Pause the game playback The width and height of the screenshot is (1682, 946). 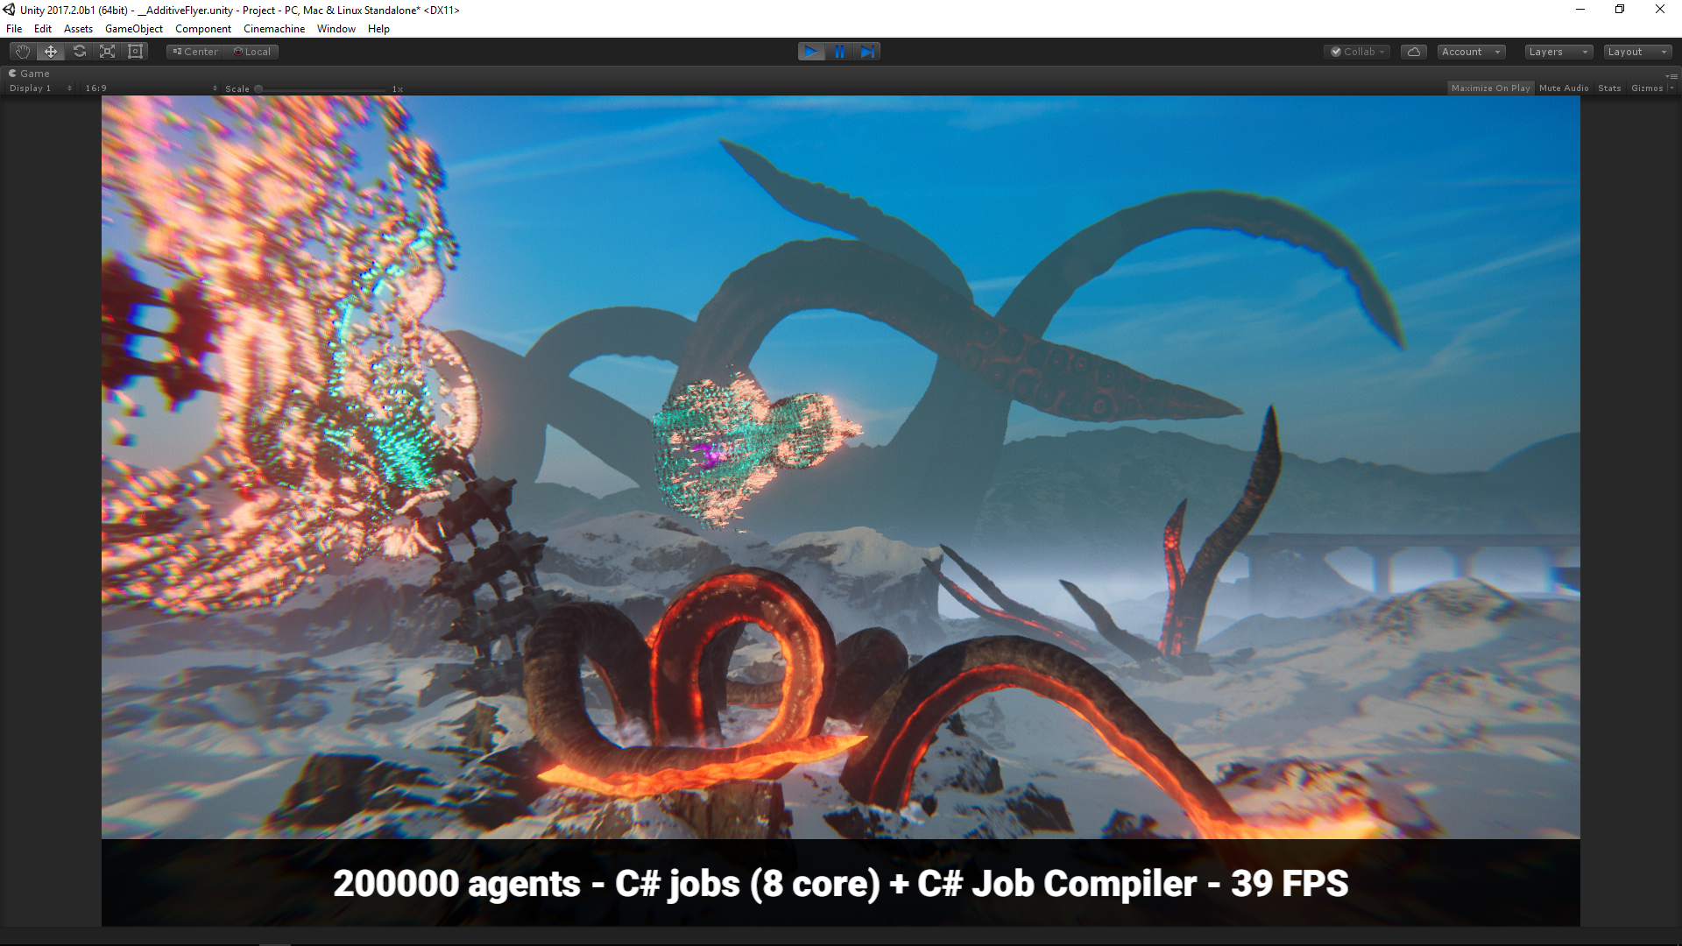click(839, 52)
